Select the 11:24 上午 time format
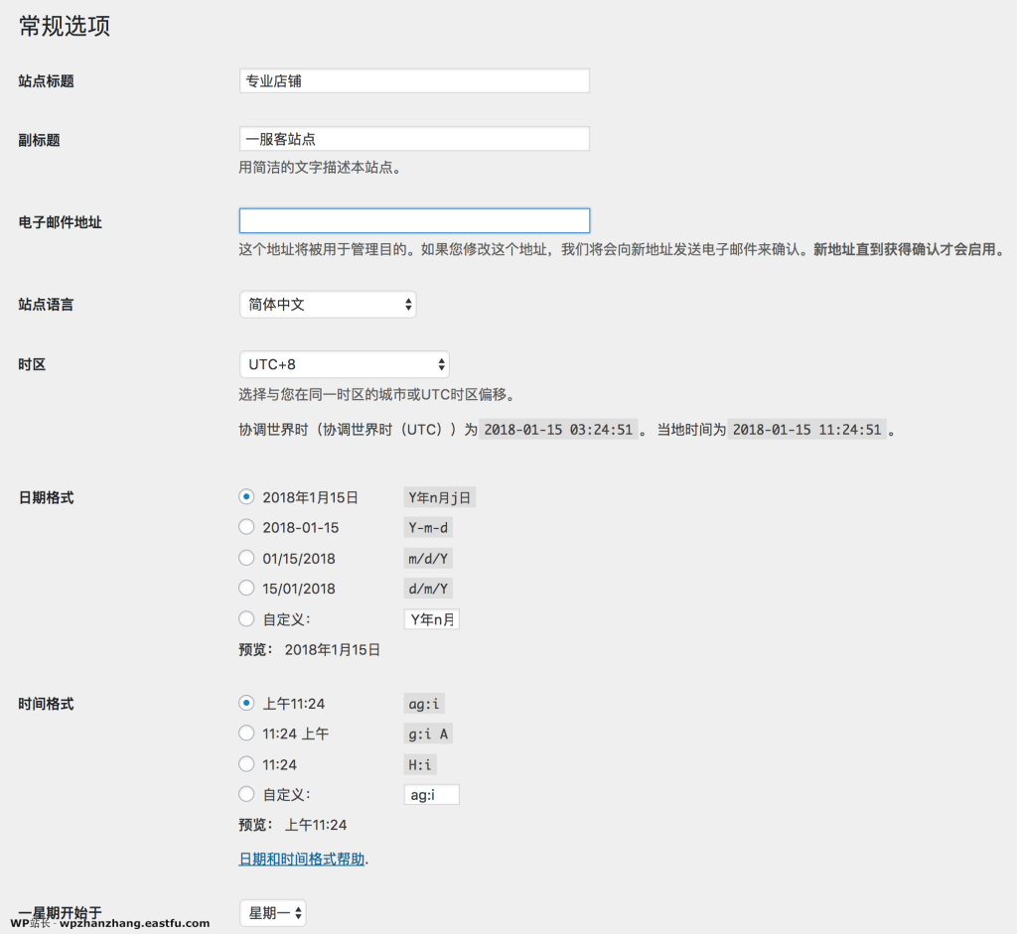The image size is (1017, 934). pyautogui.click(x=246, y=733)
